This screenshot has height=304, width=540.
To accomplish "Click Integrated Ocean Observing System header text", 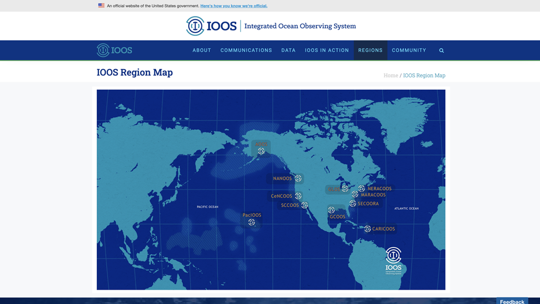I will 300,26.
